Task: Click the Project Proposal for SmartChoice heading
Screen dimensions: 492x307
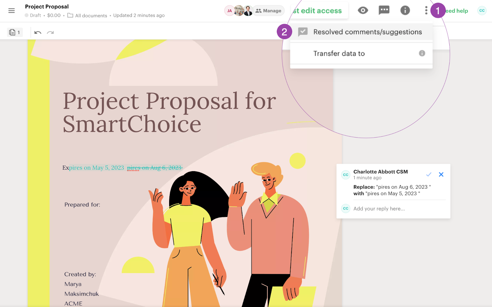Action: coord(169,112)
